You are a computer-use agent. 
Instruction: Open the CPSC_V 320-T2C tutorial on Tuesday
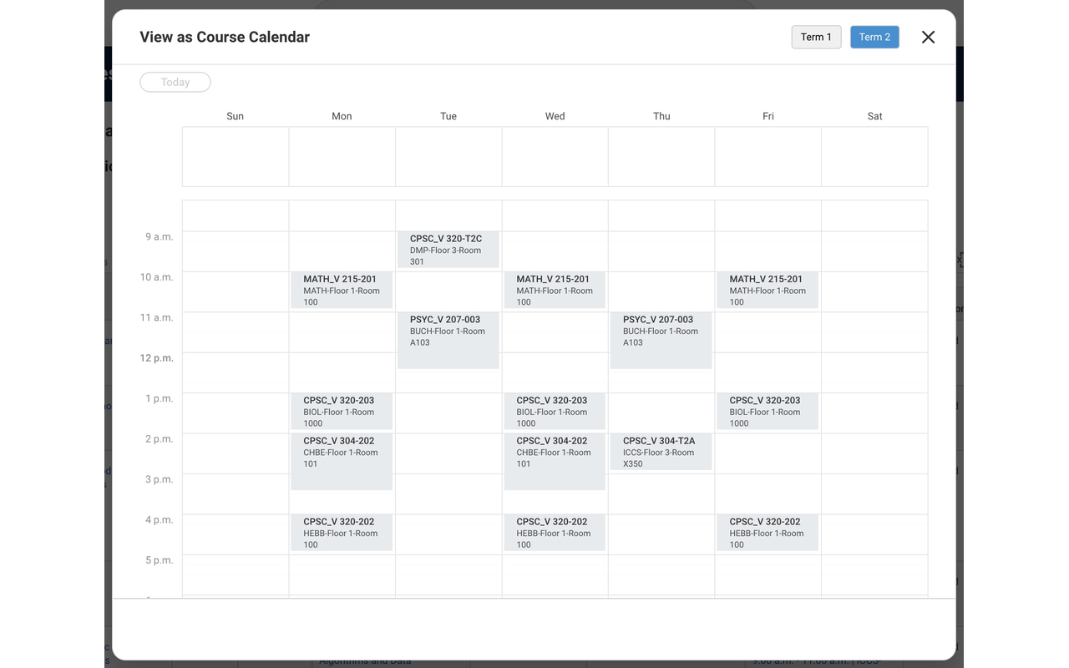(x=448, y=249)
